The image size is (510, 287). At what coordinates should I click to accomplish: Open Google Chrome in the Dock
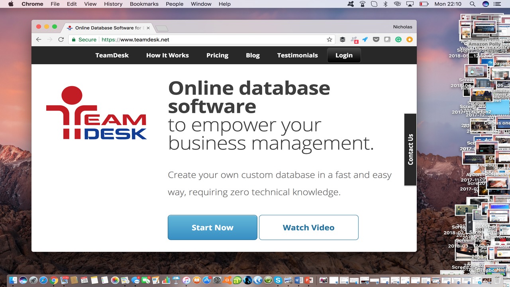(x=53, y=280)
